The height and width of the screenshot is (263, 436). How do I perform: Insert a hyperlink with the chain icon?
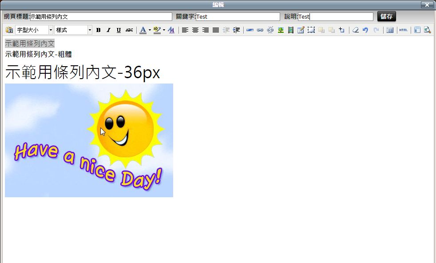[x=260, y=30]
